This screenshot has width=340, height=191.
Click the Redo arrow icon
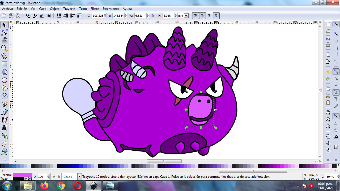[x=328, y=79]
